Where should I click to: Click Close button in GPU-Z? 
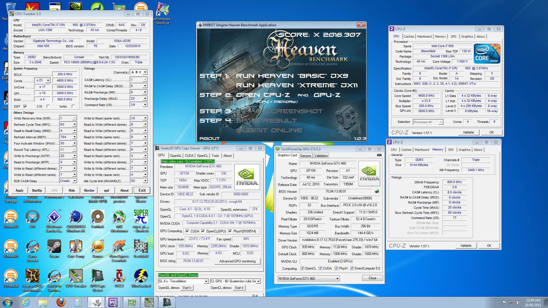[x=372, y=278]
